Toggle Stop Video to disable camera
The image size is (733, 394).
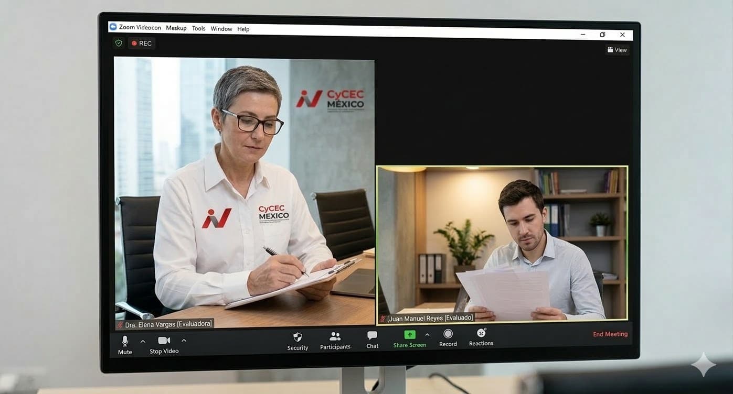[x=163, y=340]
